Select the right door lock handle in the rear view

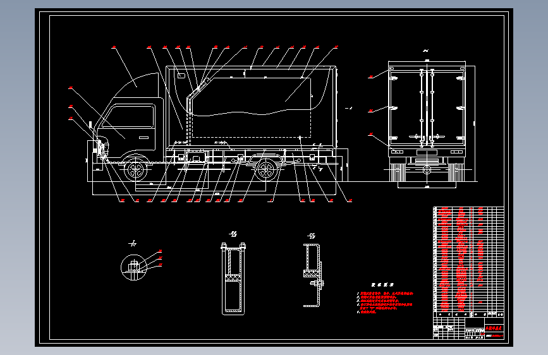[x=438, y=136]
